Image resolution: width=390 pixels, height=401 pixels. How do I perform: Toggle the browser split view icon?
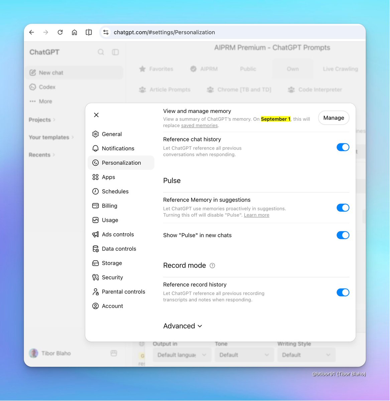pyautogui.click(x=89, y=32)
